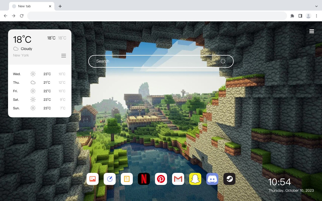
Task: Click the magnifier search icon in search bar
Action: click(x=223, y=61)
